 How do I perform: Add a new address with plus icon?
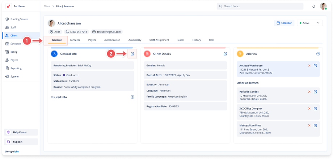(318, 54)
